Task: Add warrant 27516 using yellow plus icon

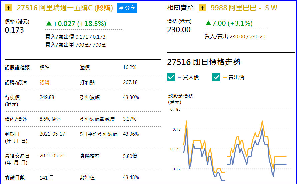Action: 8,8
